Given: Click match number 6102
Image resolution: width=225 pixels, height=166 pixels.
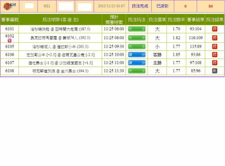Looking at the screenshot, I should [9, 36].
